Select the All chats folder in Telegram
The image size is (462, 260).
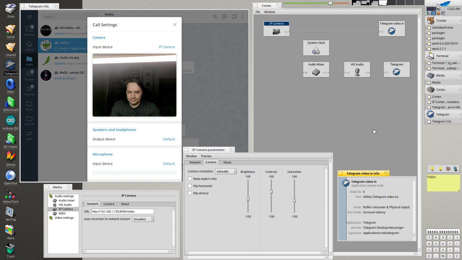click(x=29, y=30)
